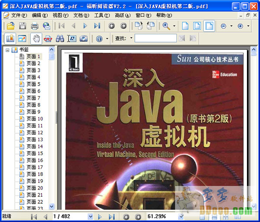The height and width of the screenshot is (222, 260).
Task: Open the 61.29% zoom level dropdown
Action: [181, 216]
